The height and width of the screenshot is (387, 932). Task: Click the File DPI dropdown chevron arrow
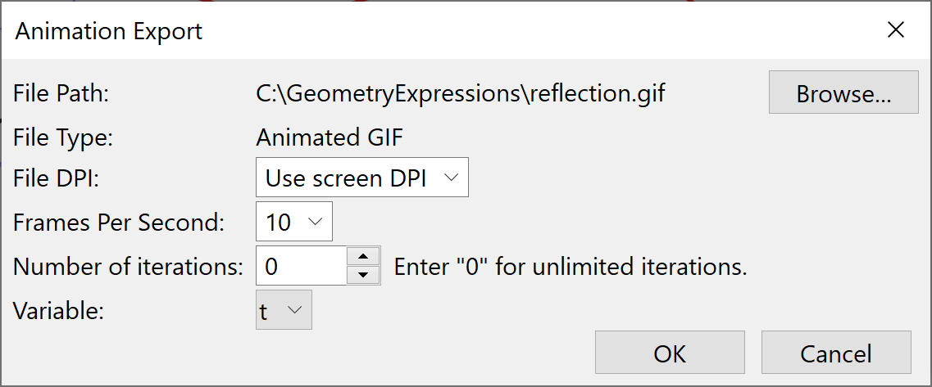450,178
